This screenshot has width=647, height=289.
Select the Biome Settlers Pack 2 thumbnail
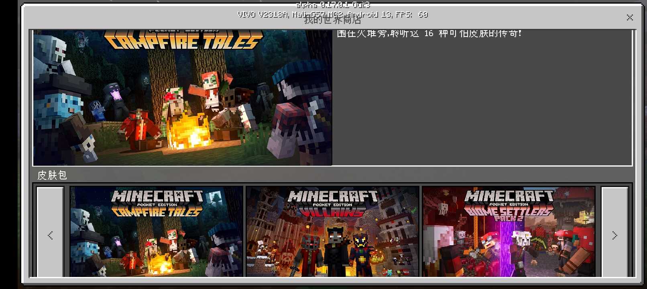[x=509, y=232]
